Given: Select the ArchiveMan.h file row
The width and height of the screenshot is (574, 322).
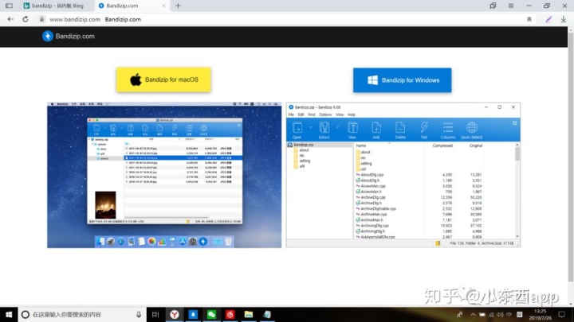Looking at the screenshot, I should point(419,220).
